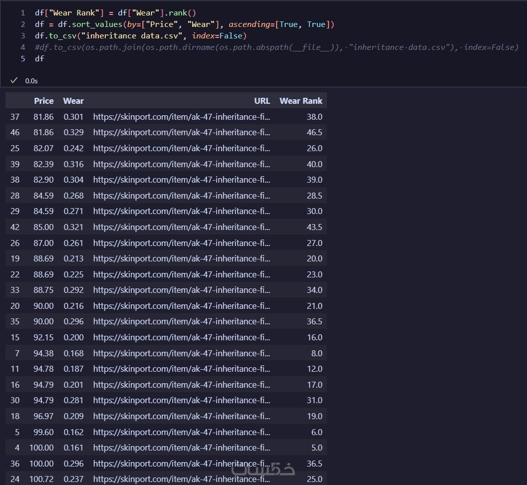Screen dimensions: 527x485
Task: Click the Price column header
Action: (43, 101)
